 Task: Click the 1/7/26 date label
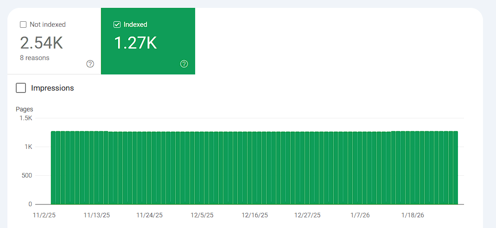(x=360, y=215)
